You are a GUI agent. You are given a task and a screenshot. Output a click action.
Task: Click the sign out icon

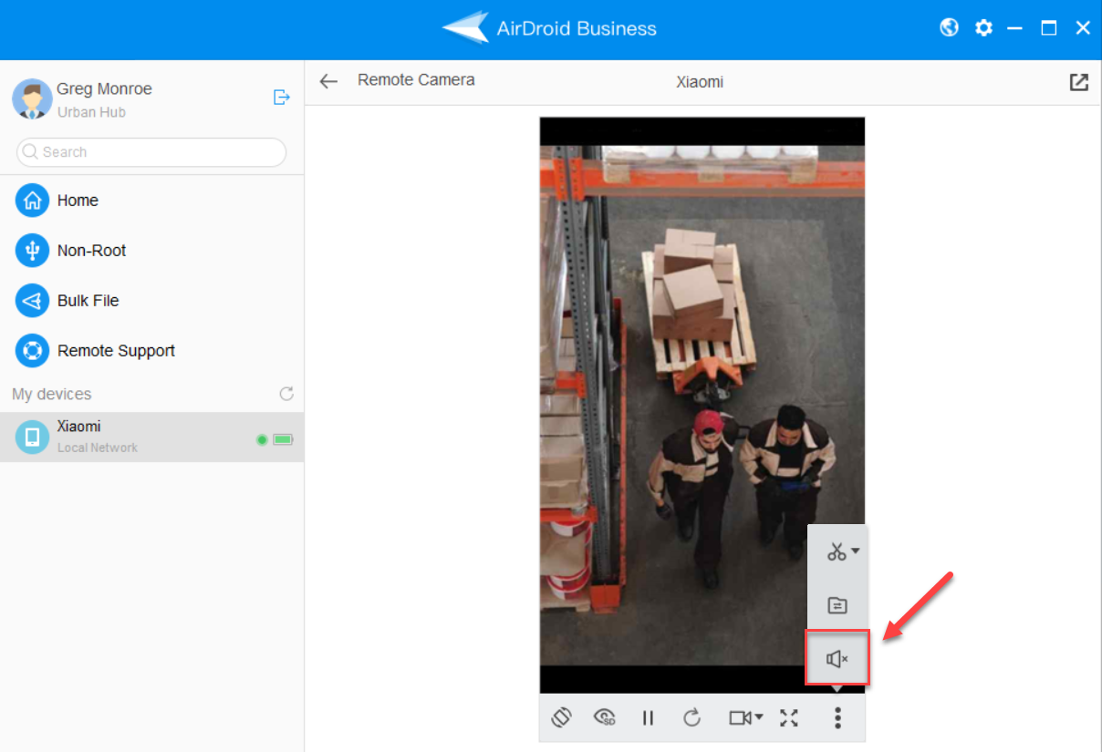tap(281, 98)
